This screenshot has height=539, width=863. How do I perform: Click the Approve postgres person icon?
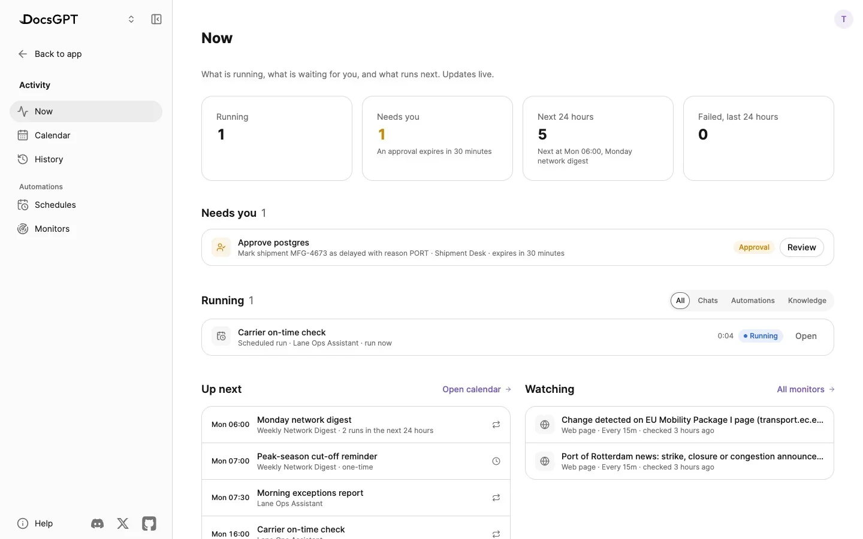pyautogui.click(x=221, y=247)
